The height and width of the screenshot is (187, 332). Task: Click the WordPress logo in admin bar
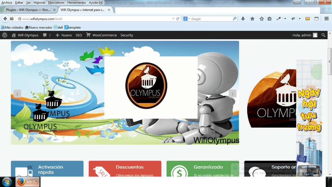coord(5,35)
